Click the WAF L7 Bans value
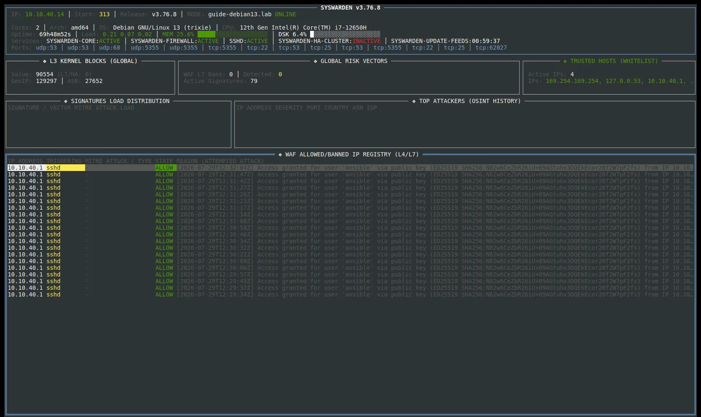 [x=231, y=74]
